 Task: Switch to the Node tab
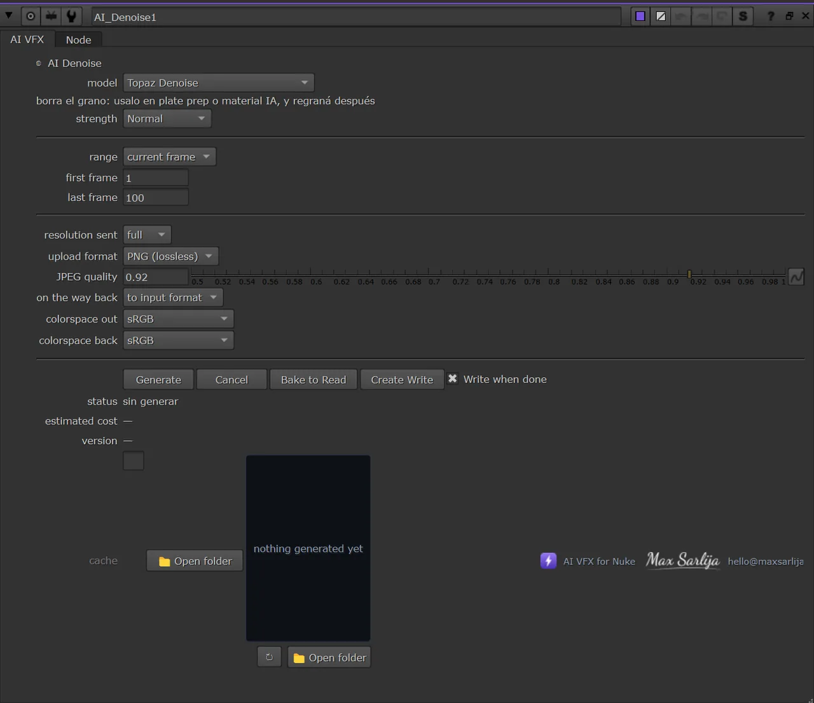[78, 39]
